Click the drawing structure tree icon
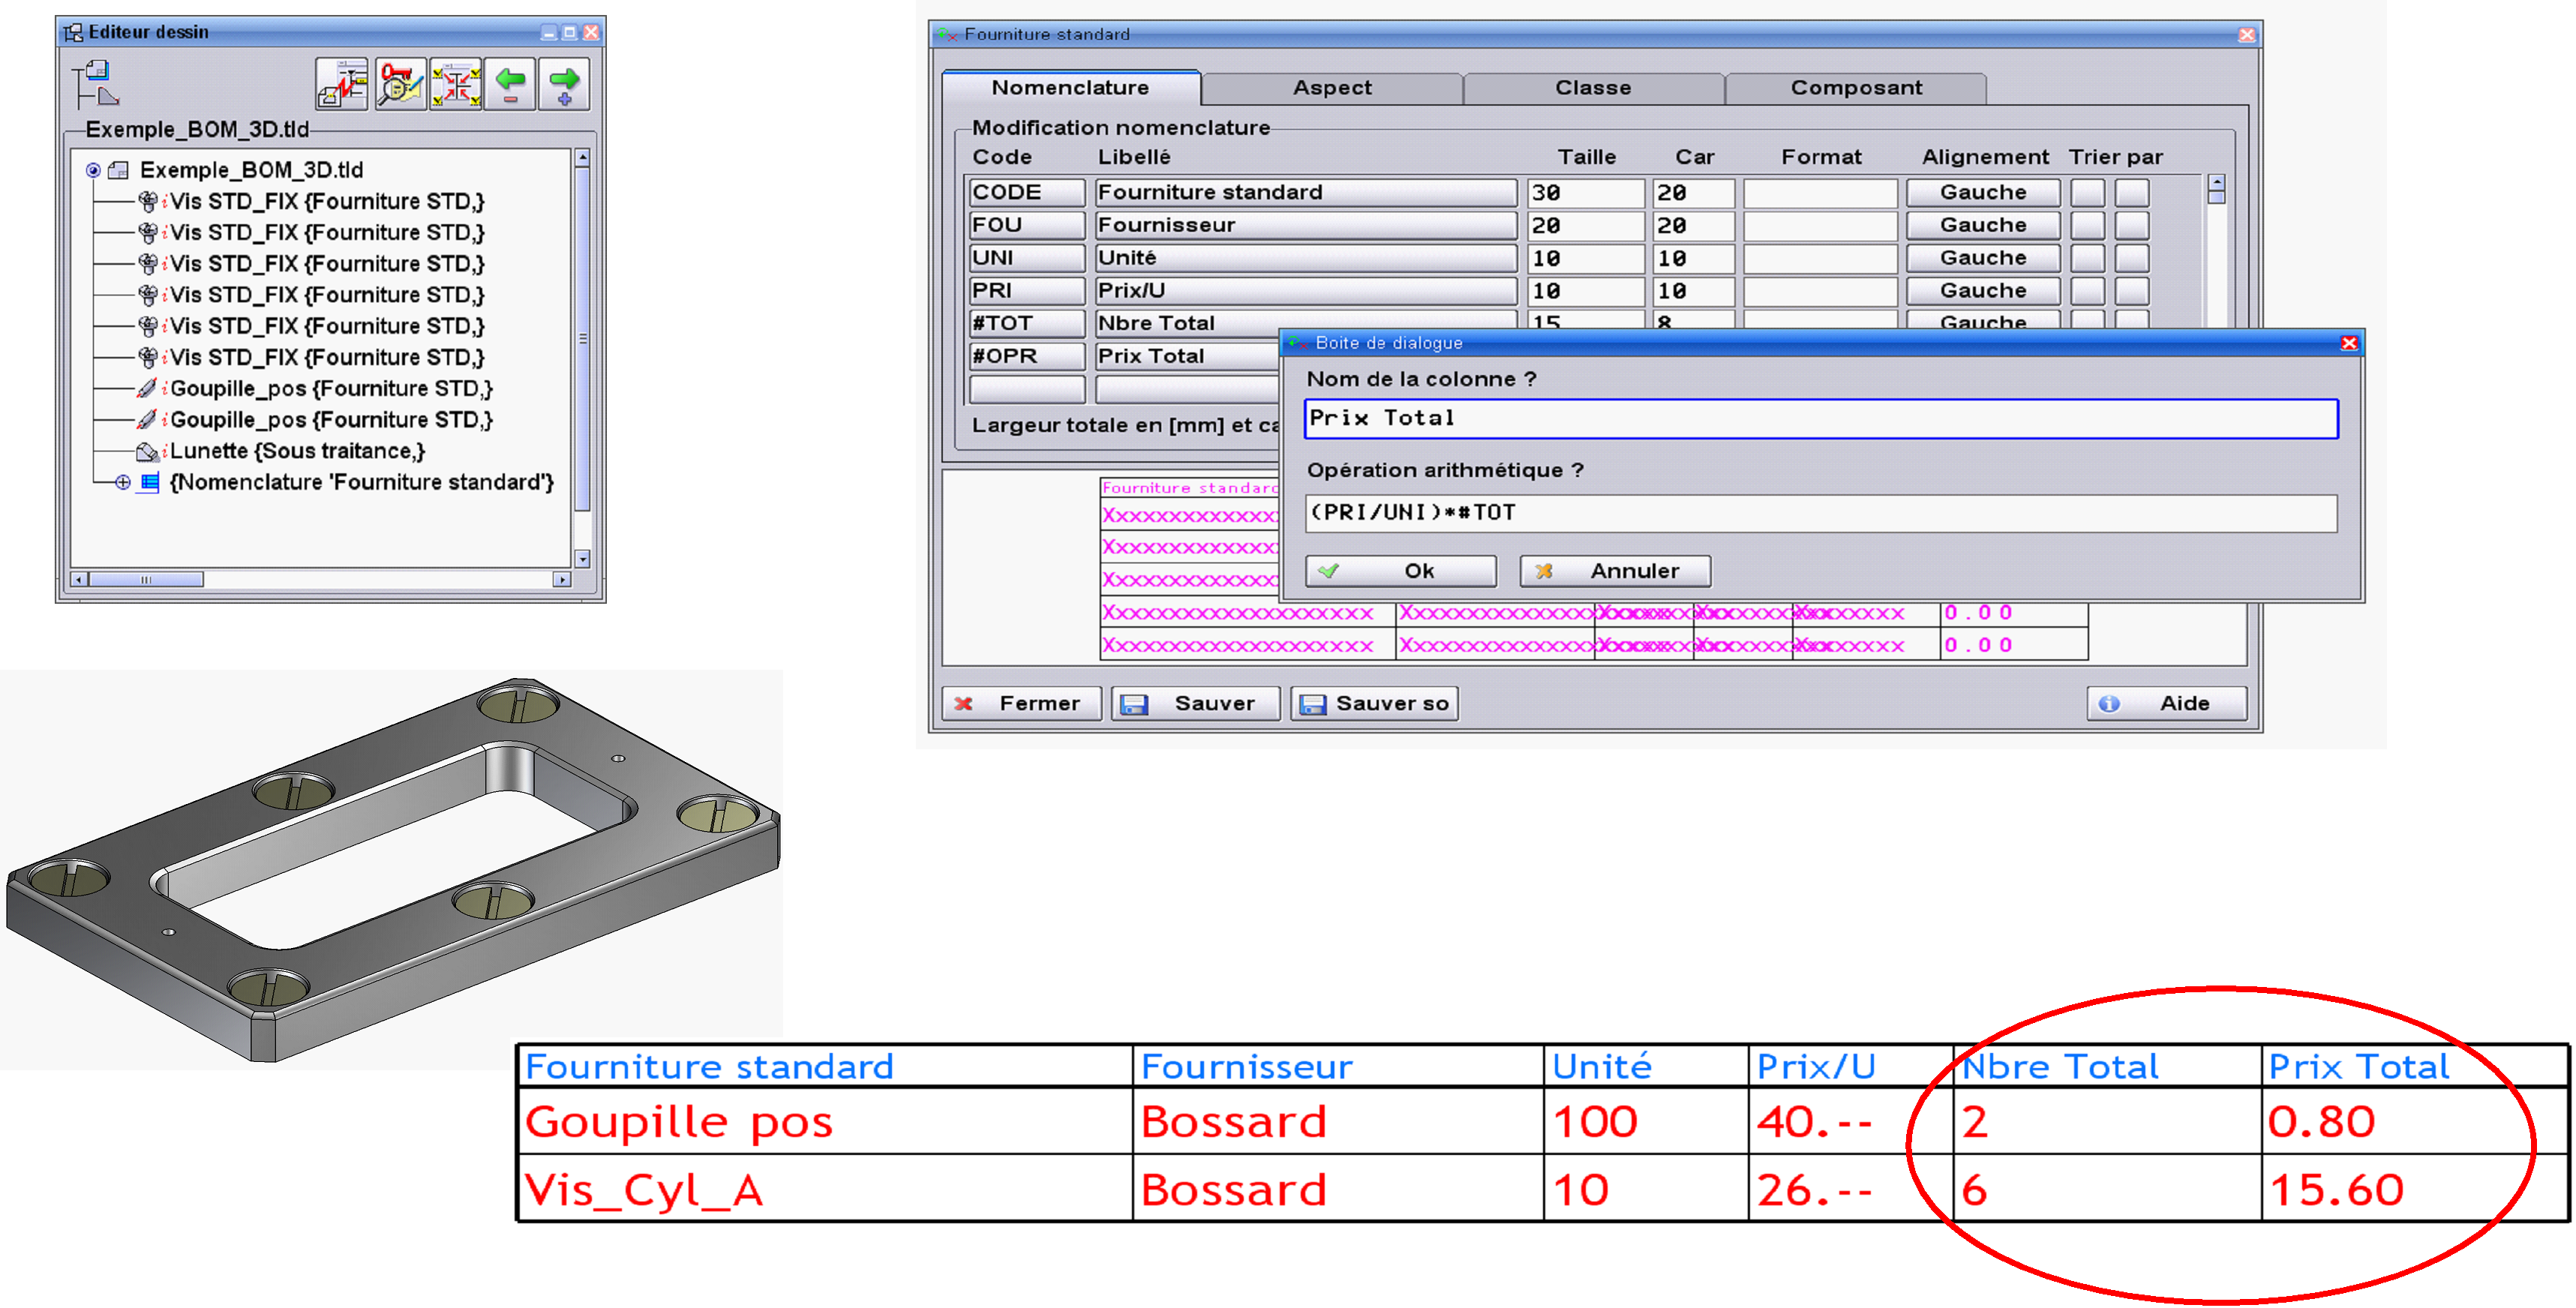This screenshot has height=1308, width=2576. click(x=95, y=84)
